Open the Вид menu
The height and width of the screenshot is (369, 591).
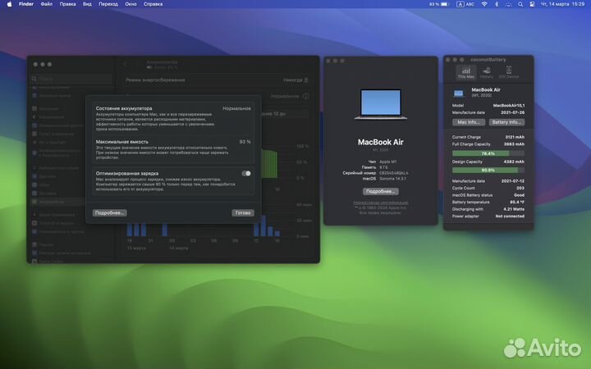87,4
